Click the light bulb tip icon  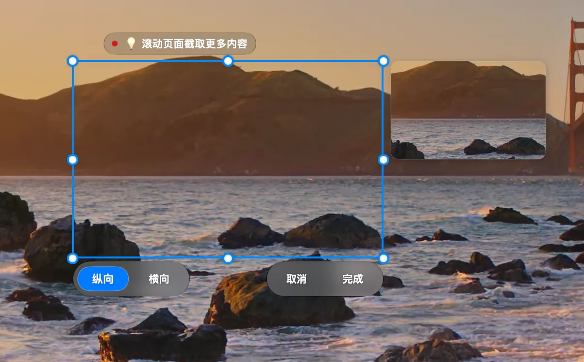point(131,44)
